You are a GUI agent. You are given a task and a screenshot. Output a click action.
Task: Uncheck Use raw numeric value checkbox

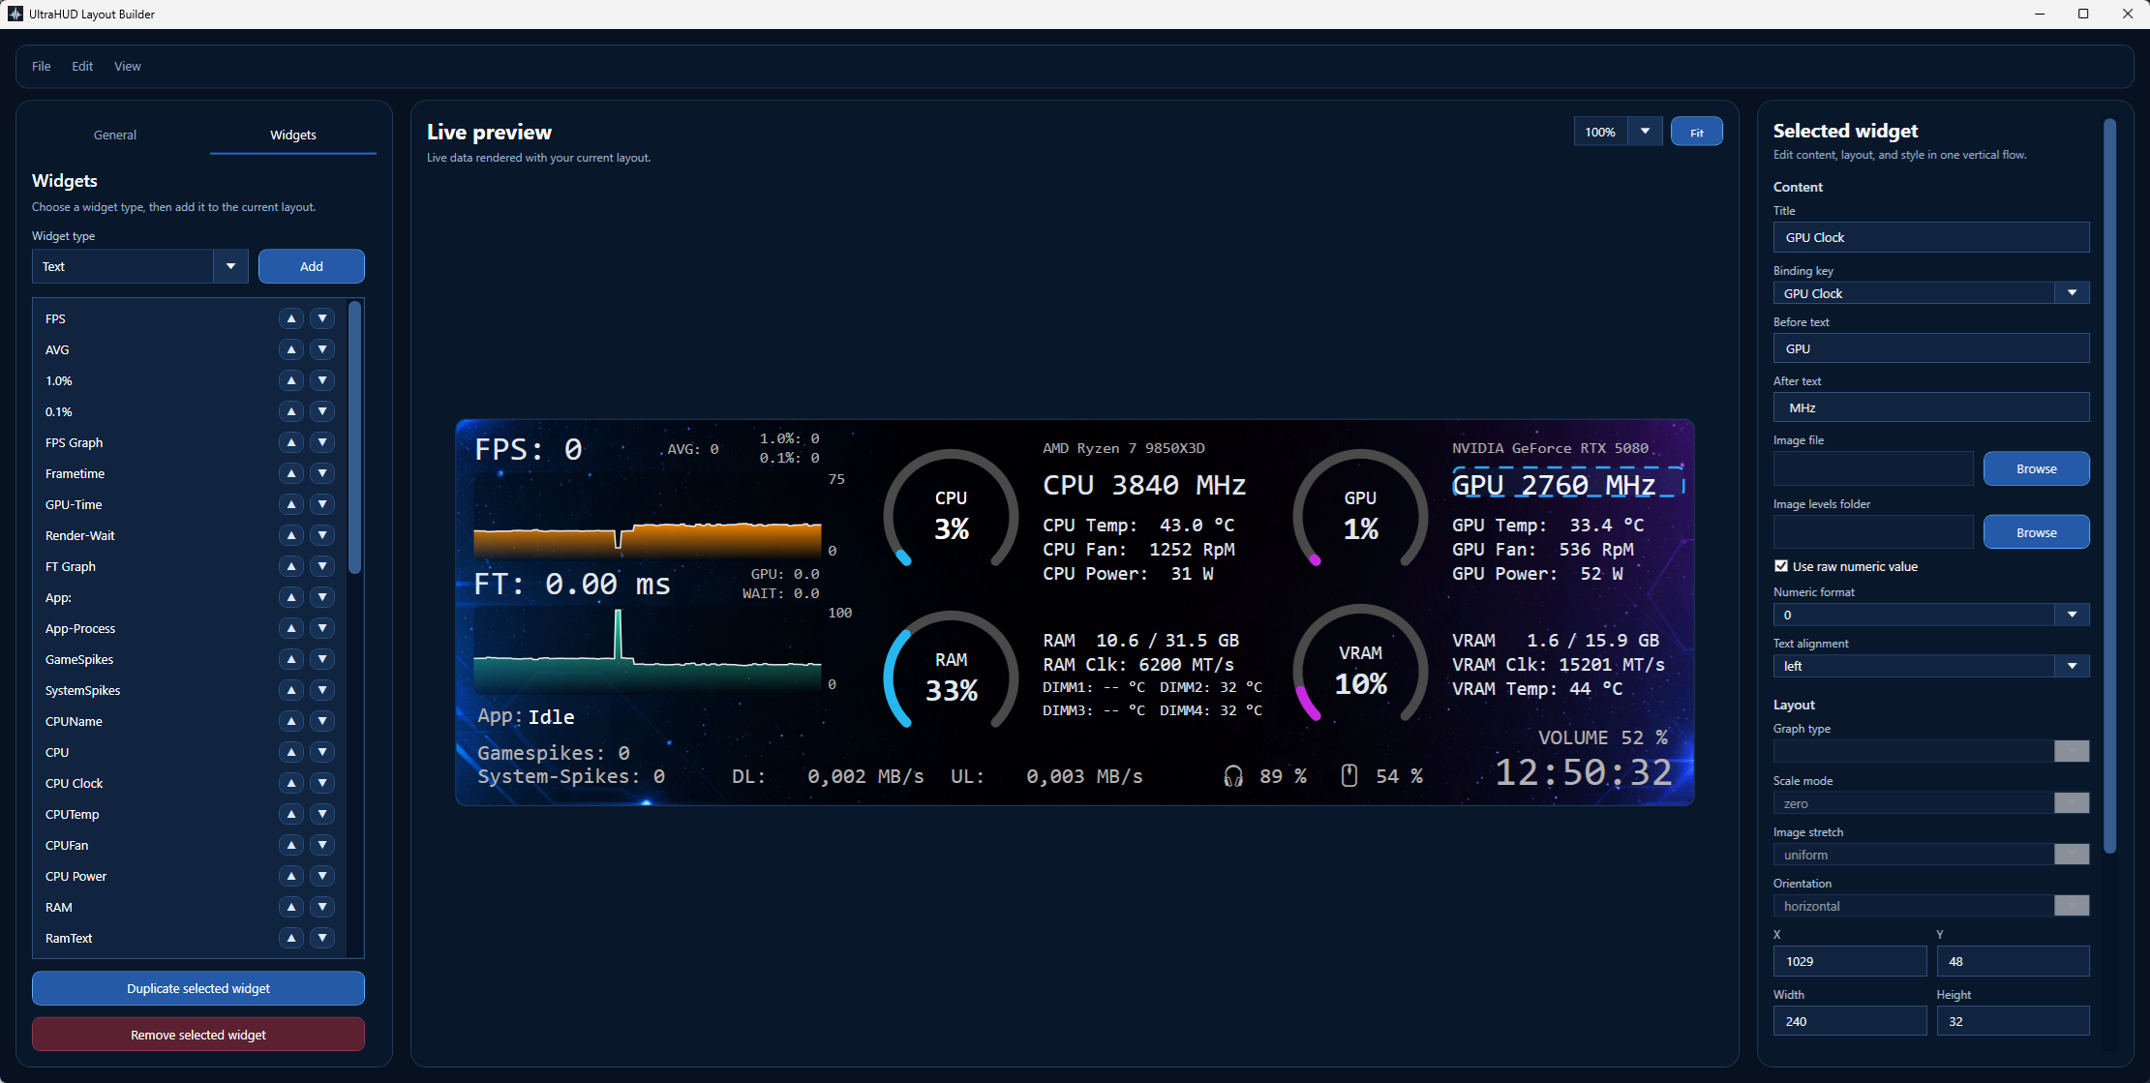click(1781, 566)
